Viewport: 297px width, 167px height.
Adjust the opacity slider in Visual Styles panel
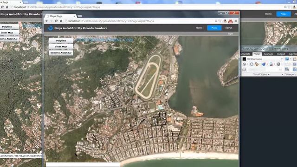[265, 70]
